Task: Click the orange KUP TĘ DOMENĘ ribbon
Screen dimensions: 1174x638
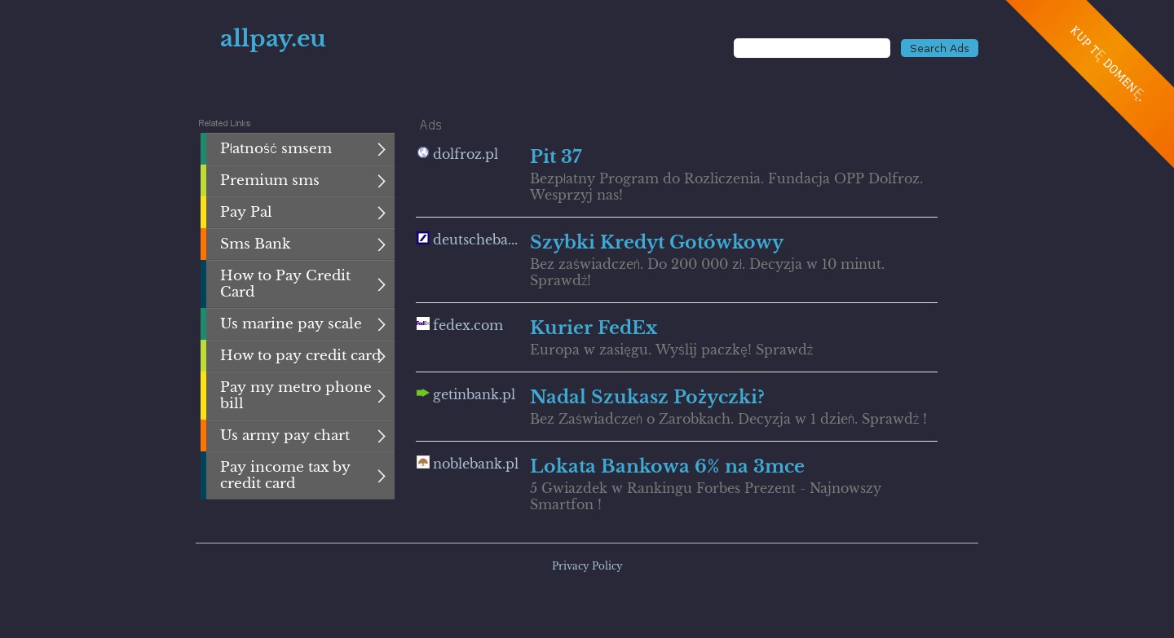Action: [1106, 64]
